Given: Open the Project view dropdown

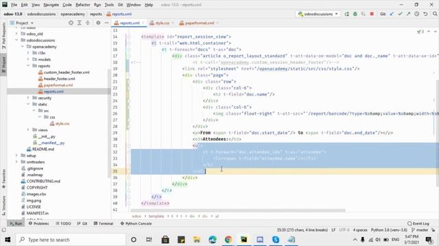Looking at the screenshot, I should [22, 23].
